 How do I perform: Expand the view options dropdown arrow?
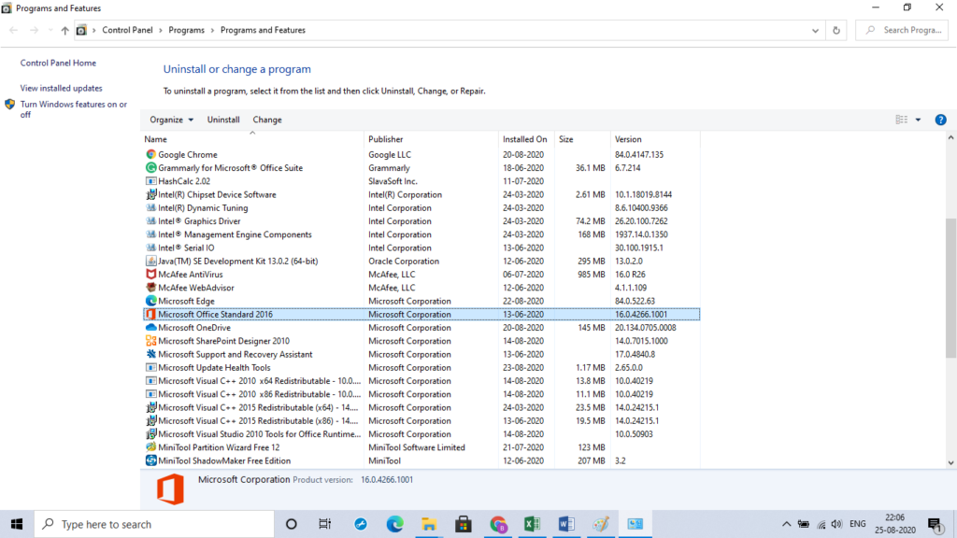[918, 120]
